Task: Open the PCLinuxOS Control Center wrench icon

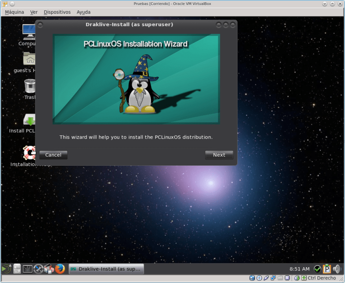Action: coord(38,269)
